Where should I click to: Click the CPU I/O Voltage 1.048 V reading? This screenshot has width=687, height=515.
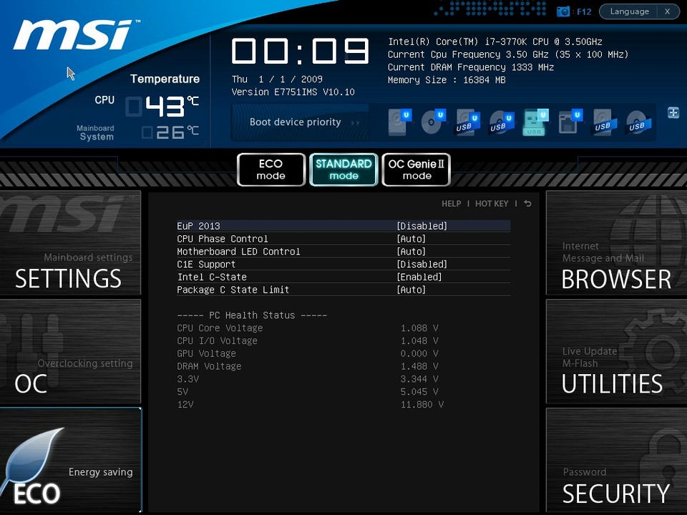[x=419, y=340]
